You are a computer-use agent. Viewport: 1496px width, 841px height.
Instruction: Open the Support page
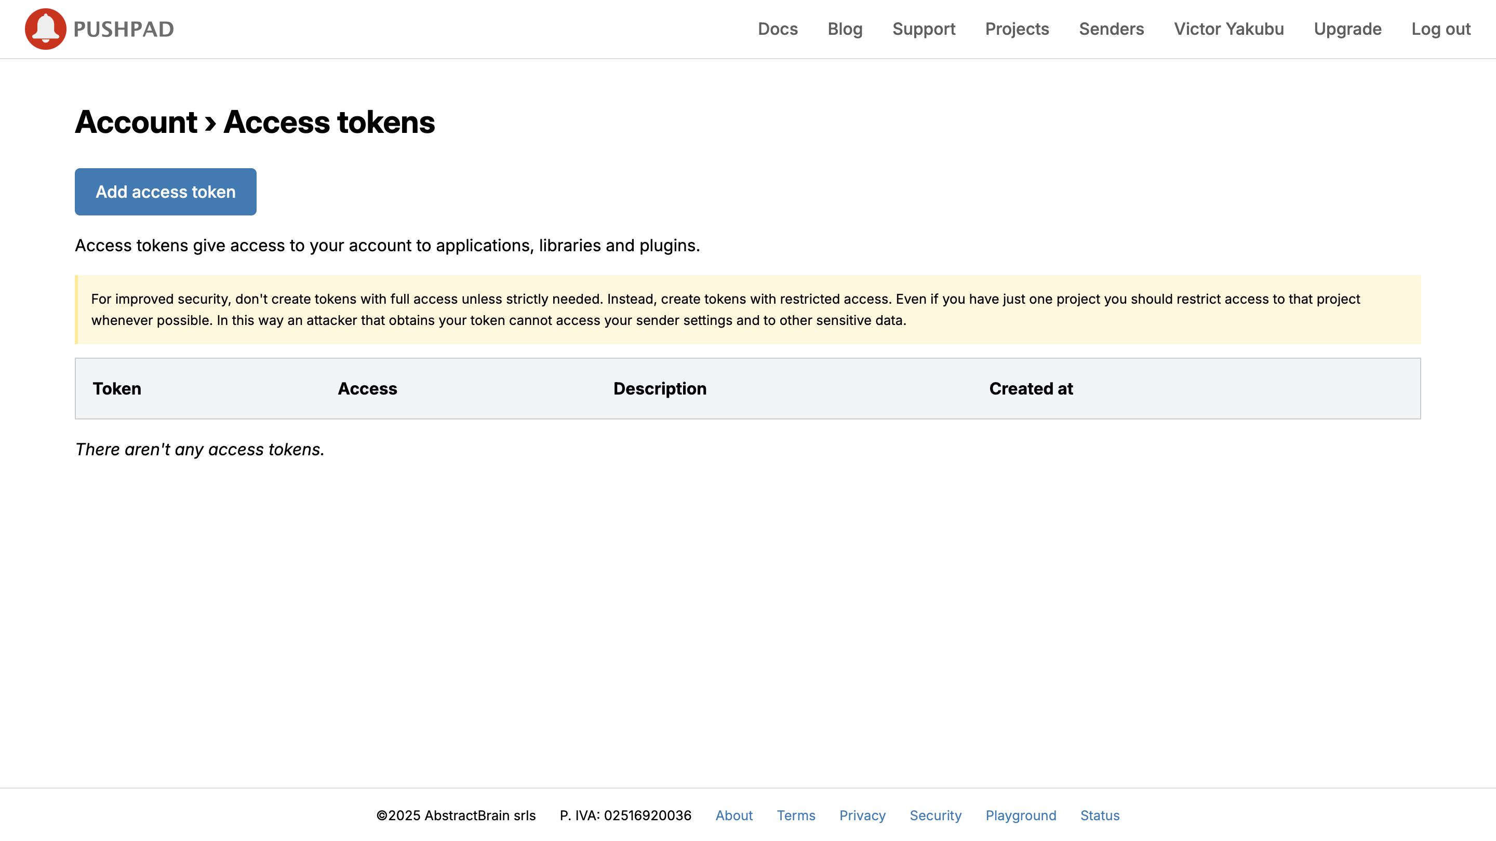[x=924, y=29]
